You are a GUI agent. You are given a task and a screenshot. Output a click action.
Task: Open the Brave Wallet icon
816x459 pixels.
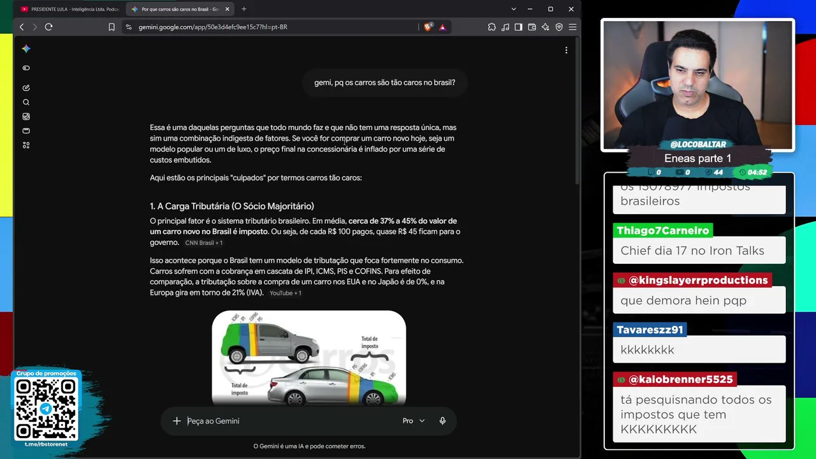pos(532,27)
